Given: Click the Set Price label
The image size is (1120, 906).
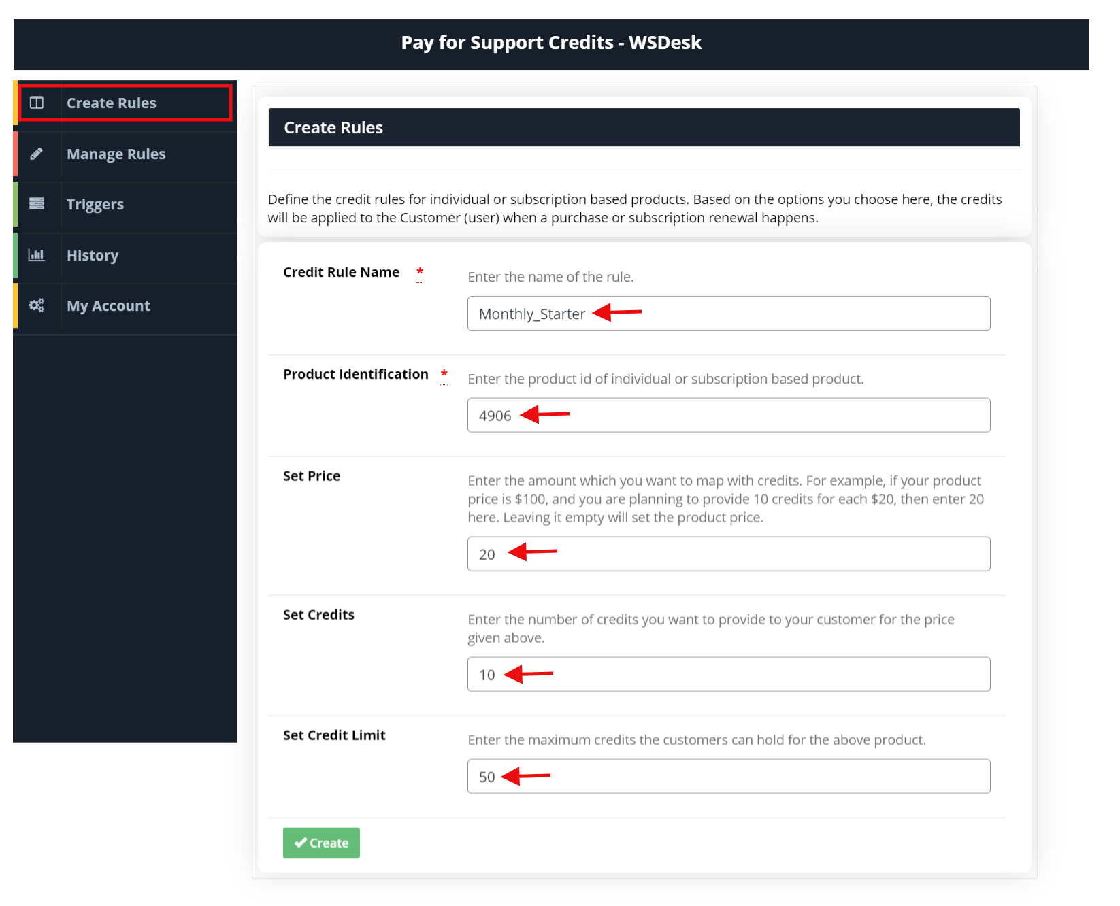Looking at the screenshot, I should click(x=312, y=476).
